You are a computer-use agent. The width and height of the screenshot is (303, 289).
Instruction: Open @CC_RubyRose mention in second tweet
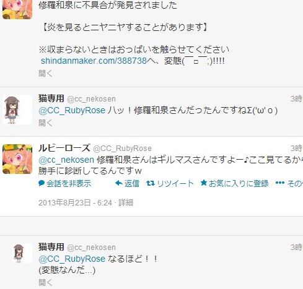72,111
